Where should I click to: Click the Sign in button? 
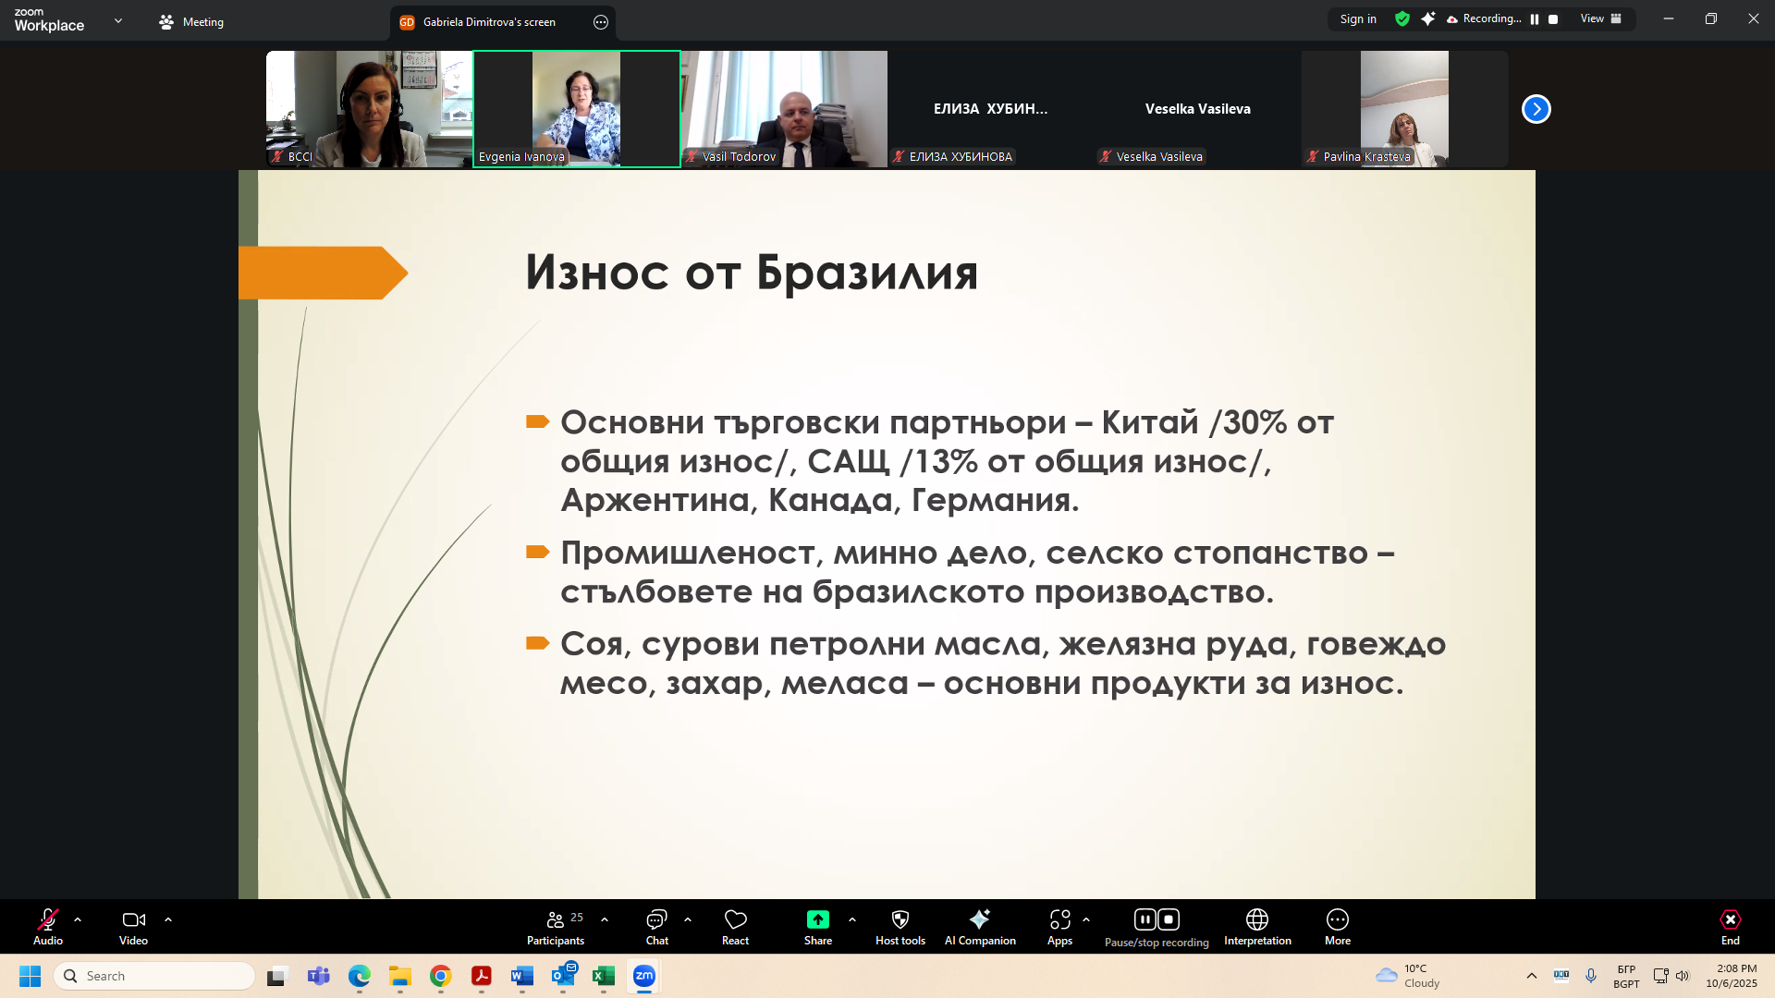click(x=1357, y=18)
